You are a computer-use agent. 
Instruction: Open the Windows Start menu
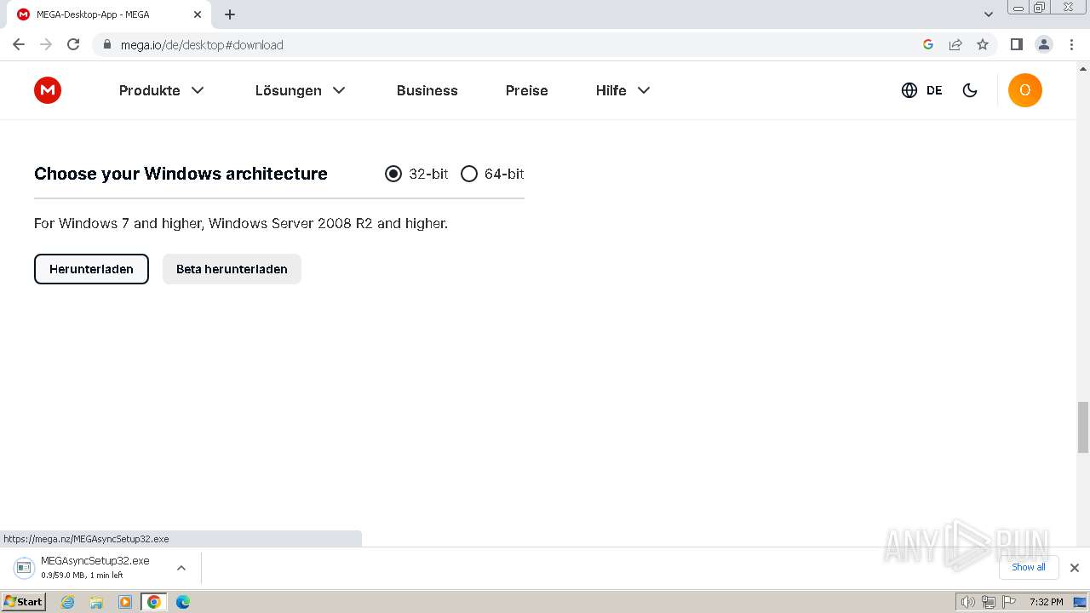tap(24, 601)
